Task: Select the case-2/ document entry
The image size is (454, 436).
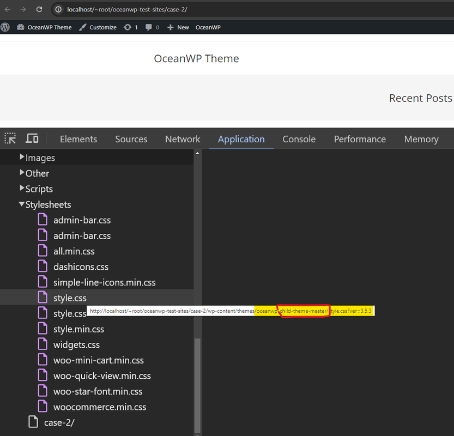Action: point(59,423)
